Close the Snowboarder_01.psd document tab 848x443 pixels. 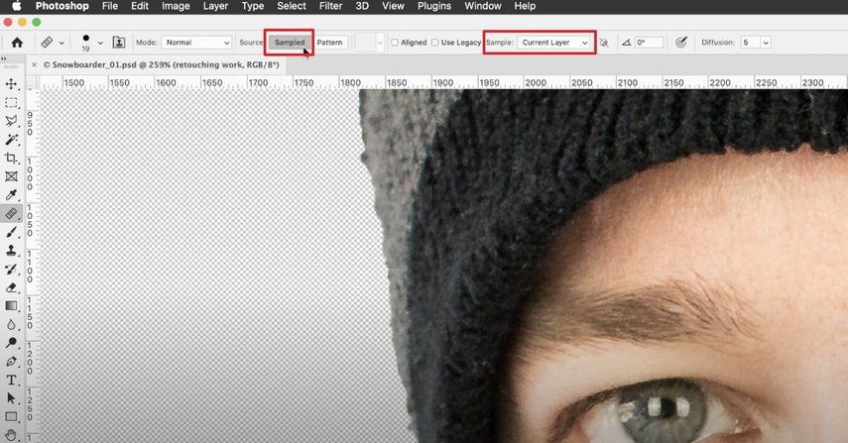36,64
